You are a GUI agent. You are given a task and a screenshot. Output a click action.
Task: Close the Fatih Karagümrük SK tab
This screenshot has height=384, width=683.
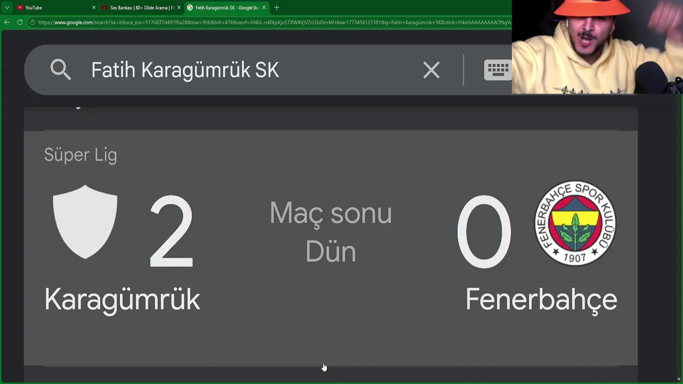[264, 7]
